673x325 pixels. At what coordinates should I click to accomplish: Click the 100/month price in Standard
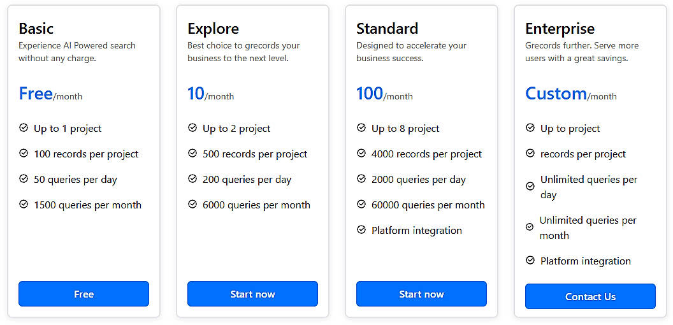coord(384,94)
